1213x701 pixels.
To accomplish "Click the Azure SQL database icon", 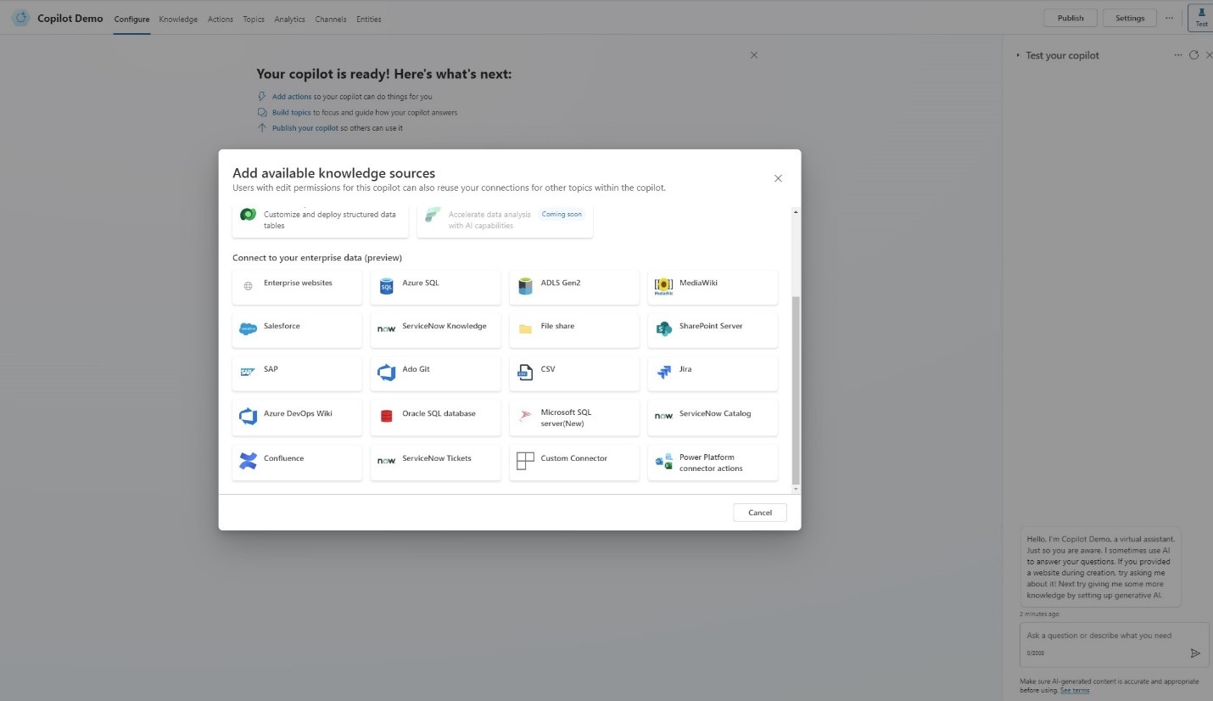I will tap(387, 287).
